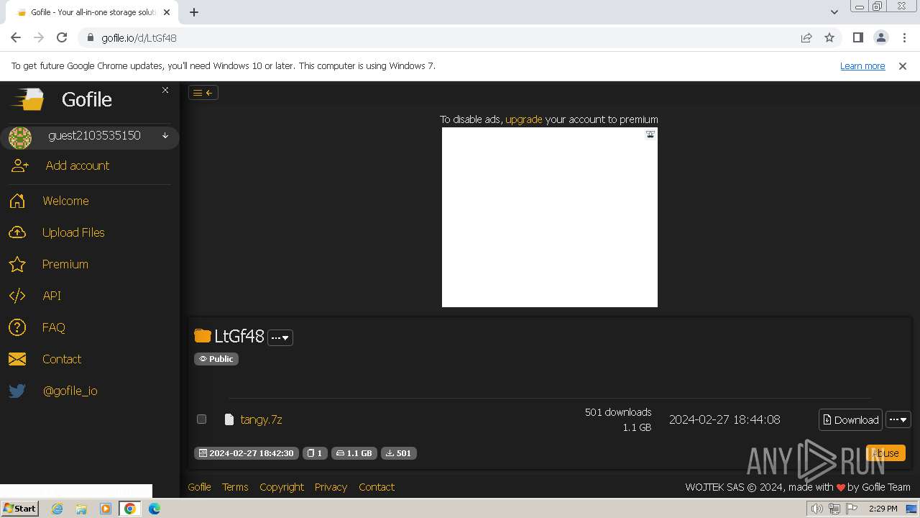920x518 pixels.
Task: Share this page via the share icon
Action: point(806,37)
